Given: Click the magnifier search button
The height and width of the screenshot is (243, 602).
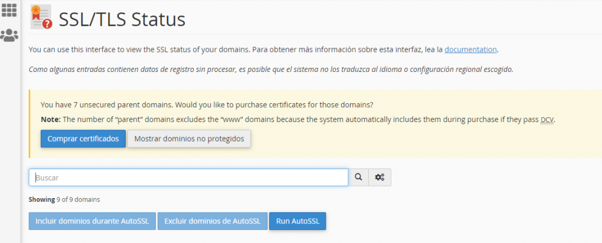Looking at the screenshot, I should [x=359, y=178].
